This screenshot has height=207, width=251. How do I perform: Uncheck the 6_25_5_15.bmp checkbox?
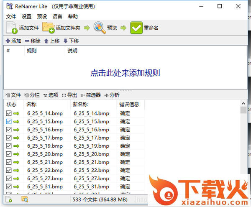coord(9,121)
